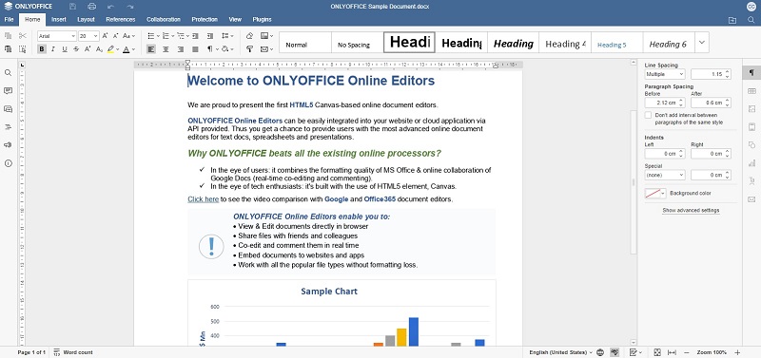Open the Comments panel in left sidebar
Screen dimensions: 761x358
coord(8,90)
